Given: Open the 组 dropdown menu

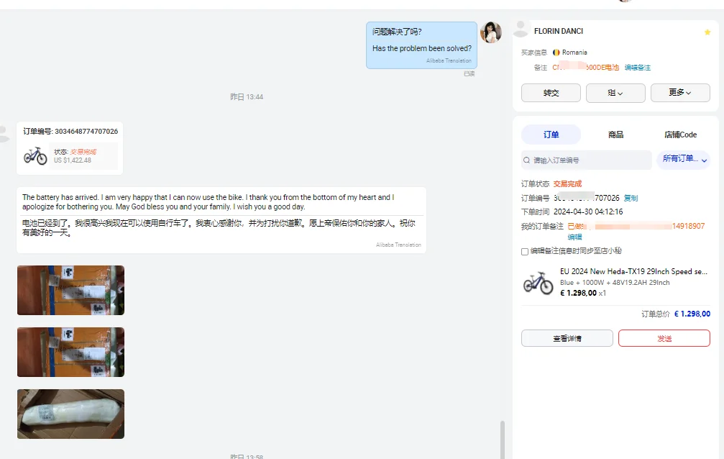Looking at the screenshot, I should pyautogui.click(x=615, y=93).
